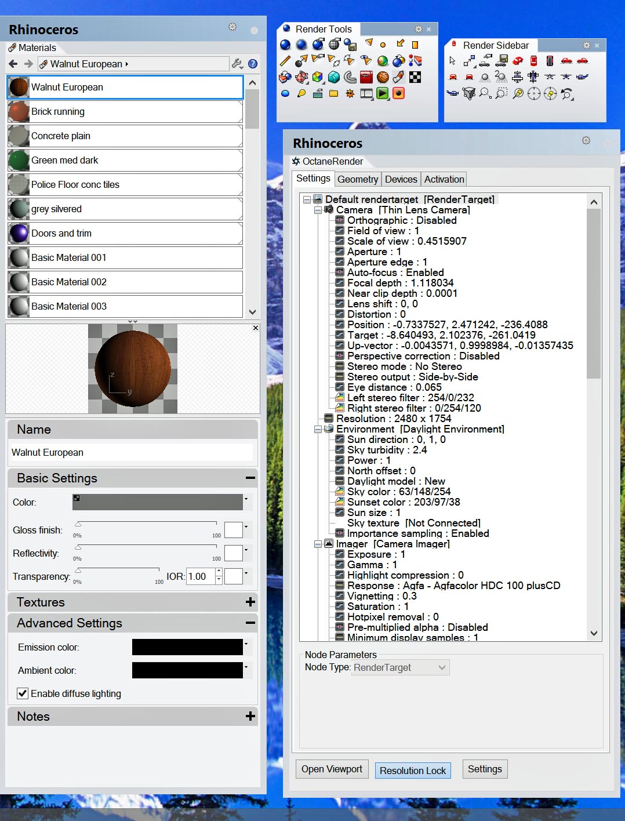The image size is (625, 821).
Task: Click the Emission color swatch
Action: (x=187, y=647)
